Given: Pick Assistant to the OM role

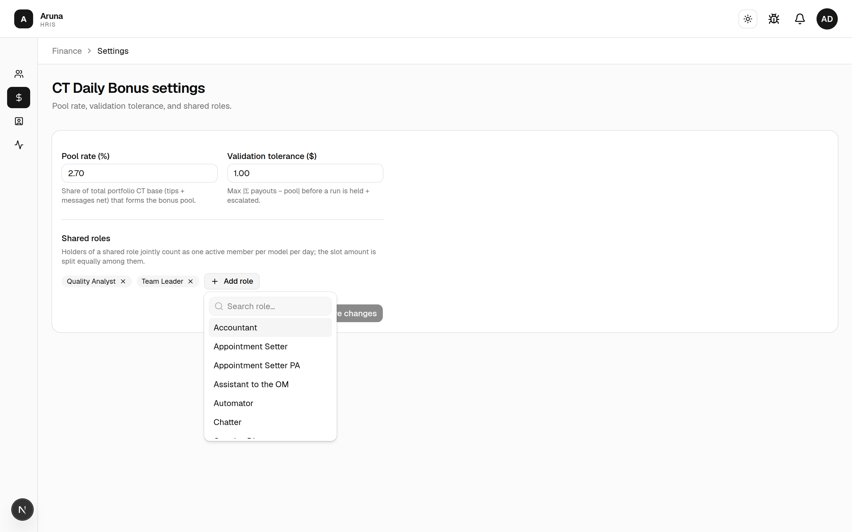Looking at the screenshot, I should (270, 385).
